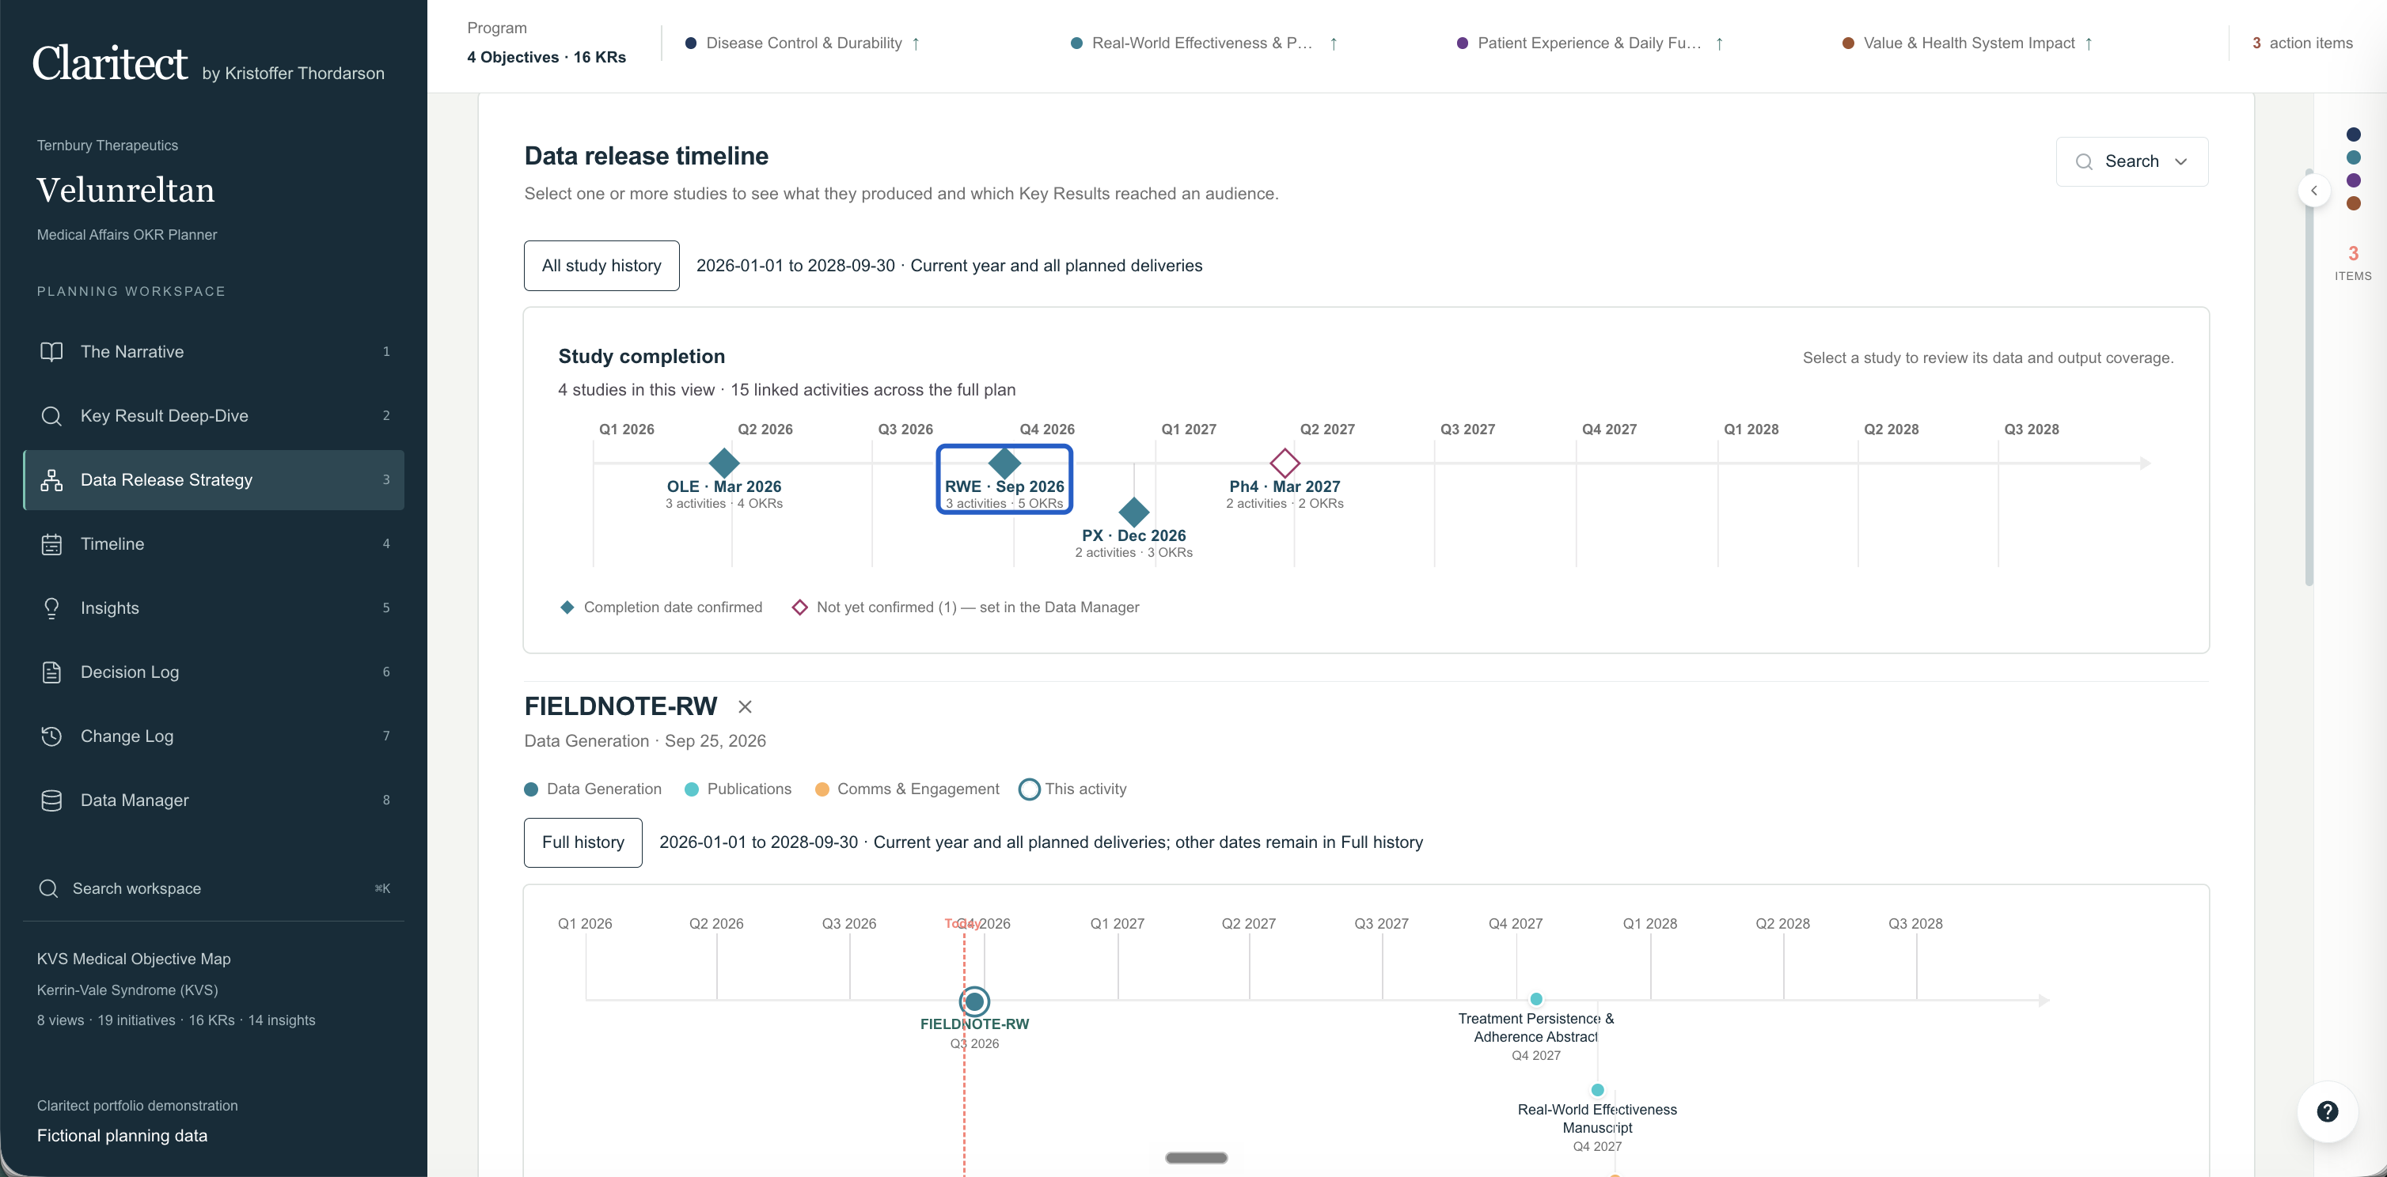Click the help question mark button
Viewport: 2387px width, 1177px height.
(2327, 1111)
